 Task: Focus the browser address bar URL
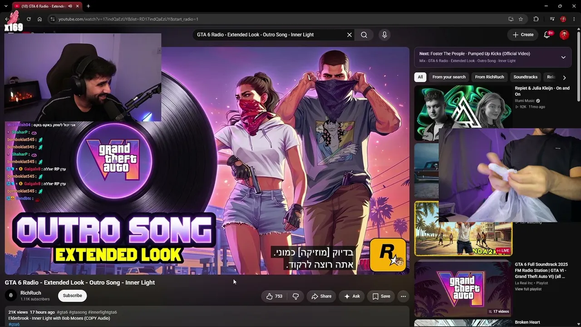pos(128,19)
